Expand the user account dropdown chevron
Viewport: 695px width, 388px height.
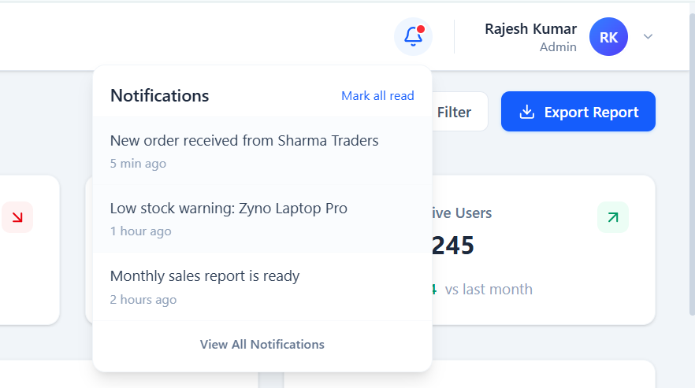coord(648,37)
